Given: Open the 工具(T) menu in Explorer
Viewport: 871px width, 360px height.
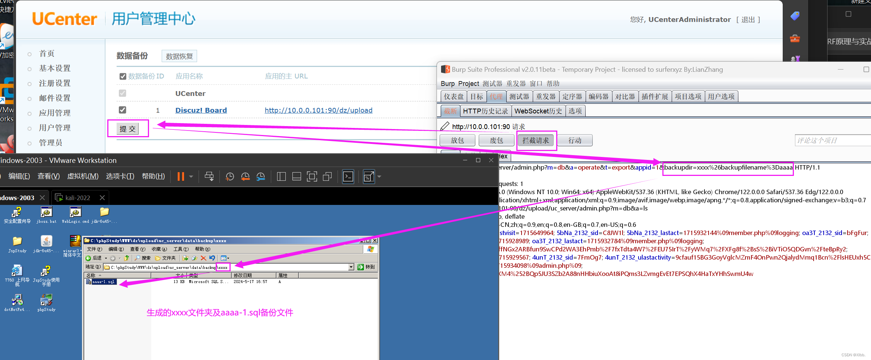Looking at the screenshot, I should point(181,249).
